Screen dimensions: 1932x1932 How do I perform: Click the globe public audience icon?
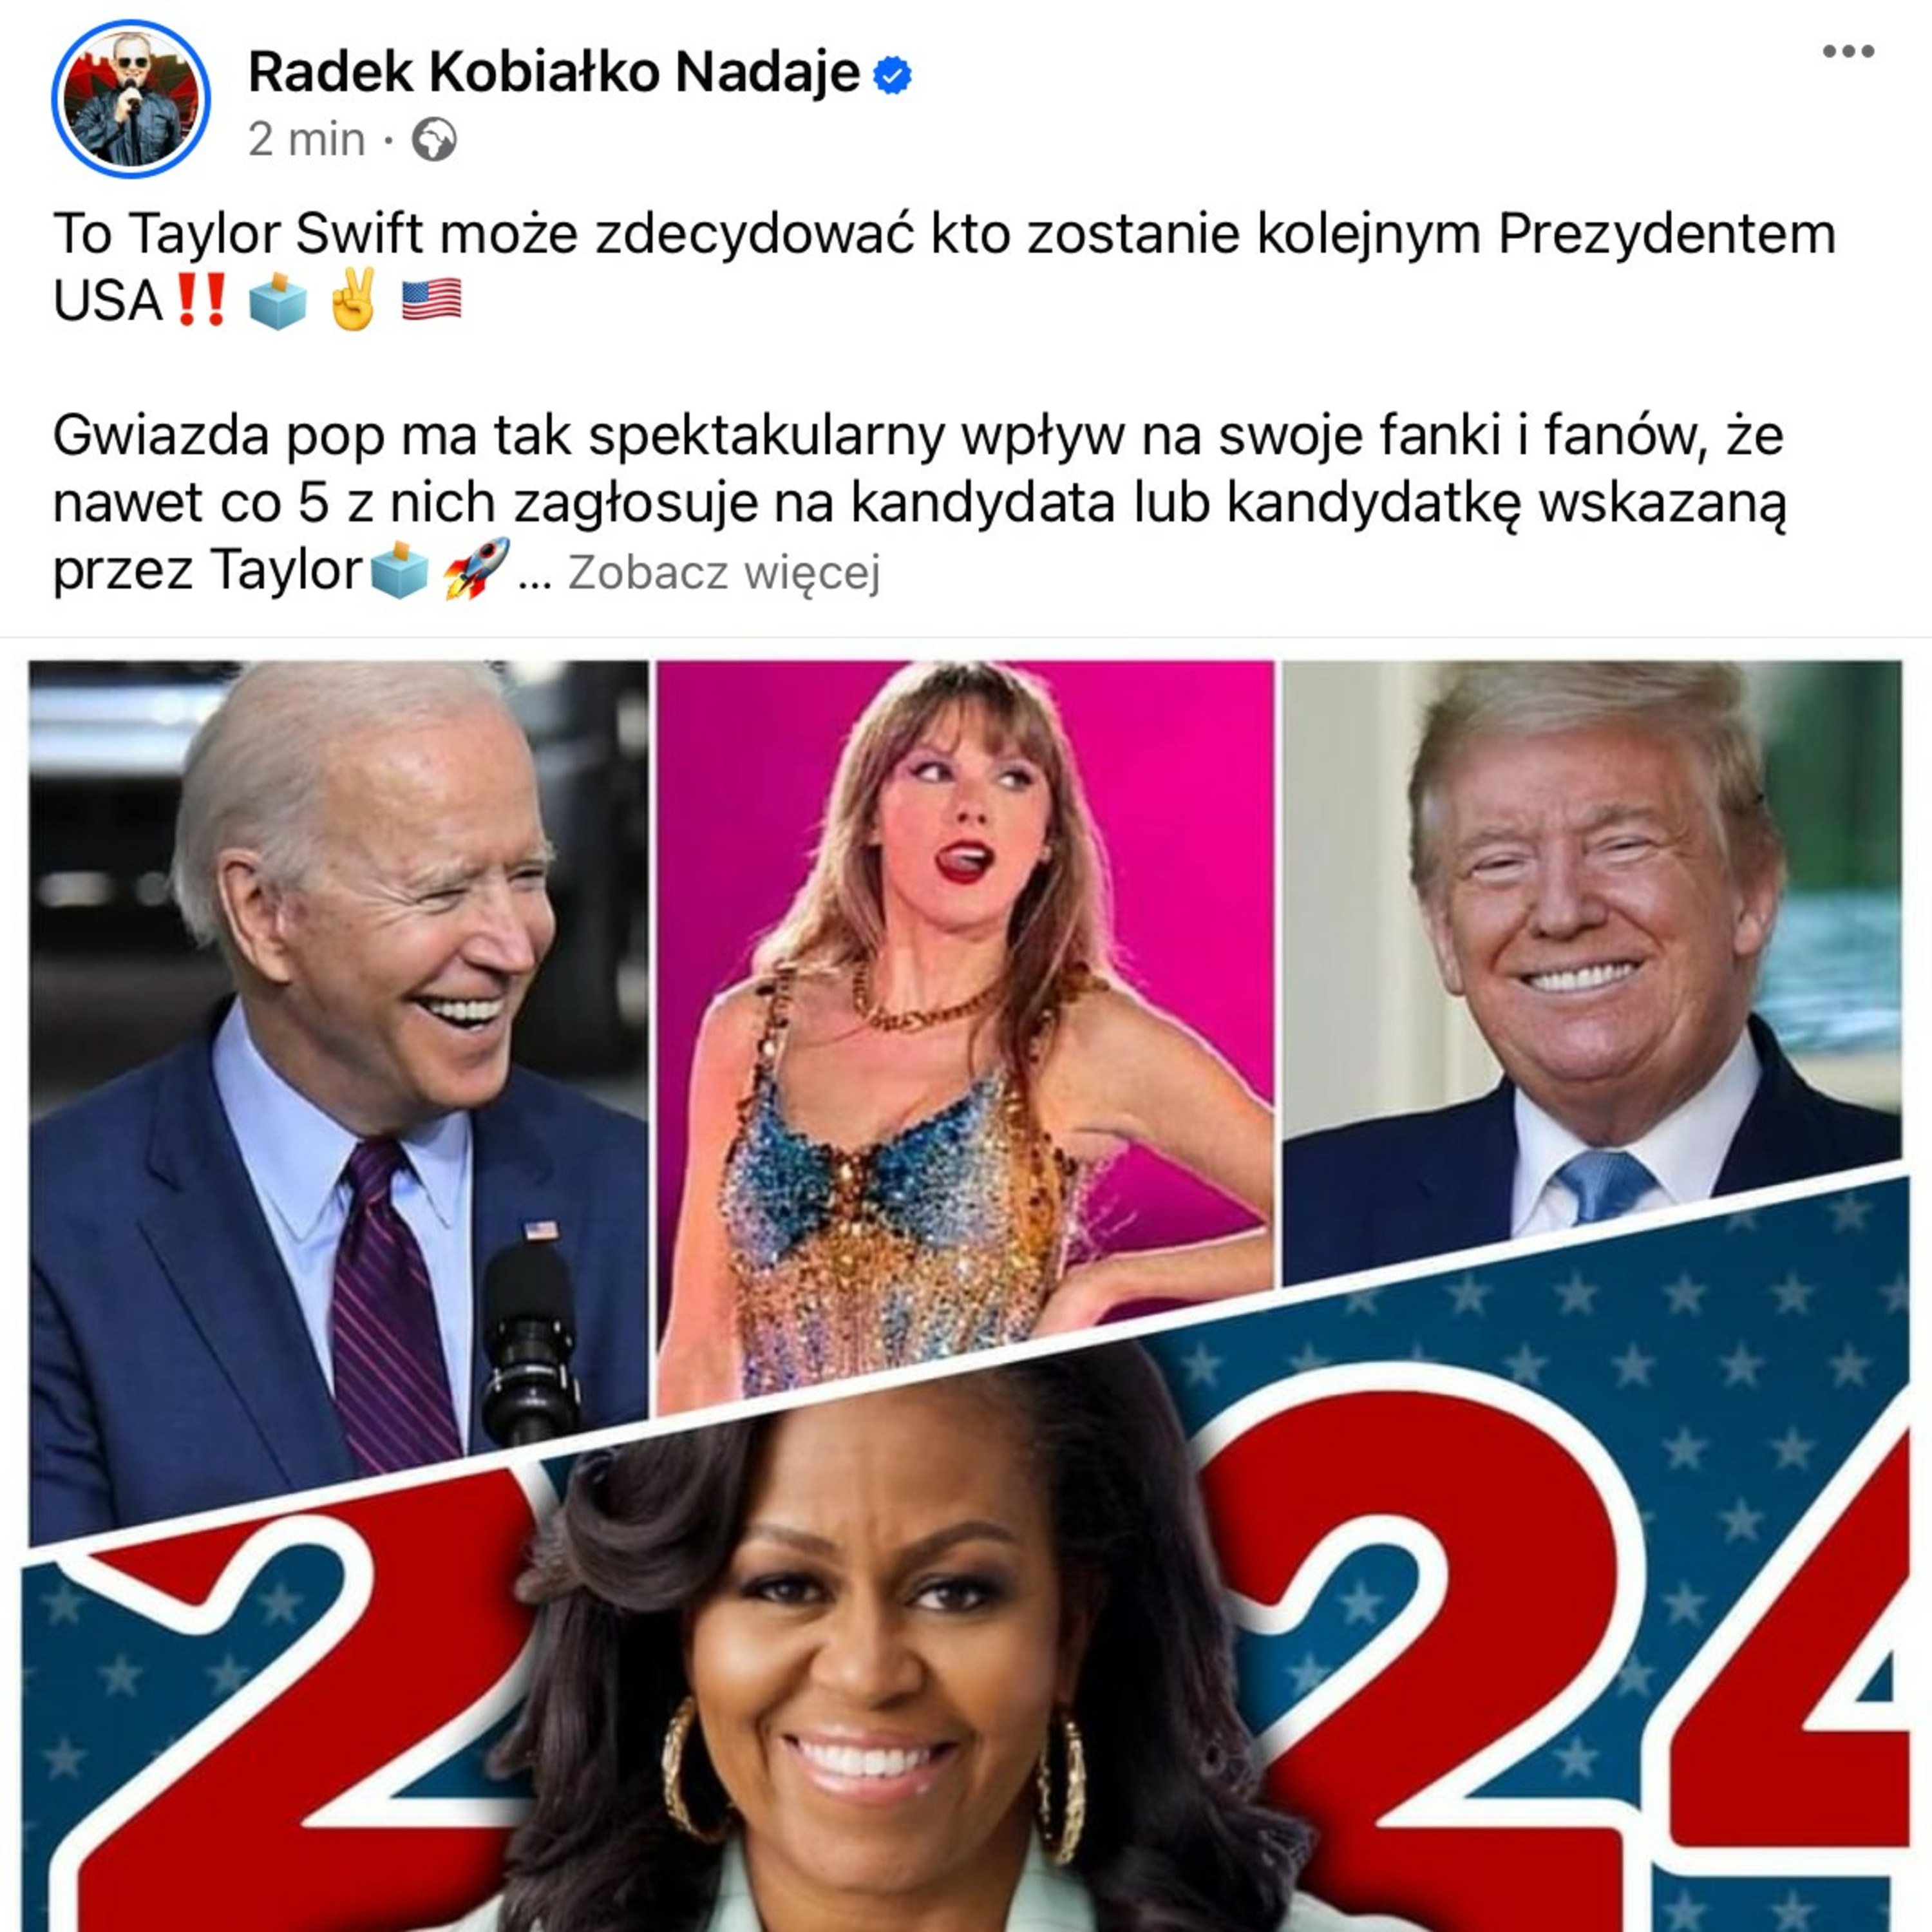pos(435,140)
